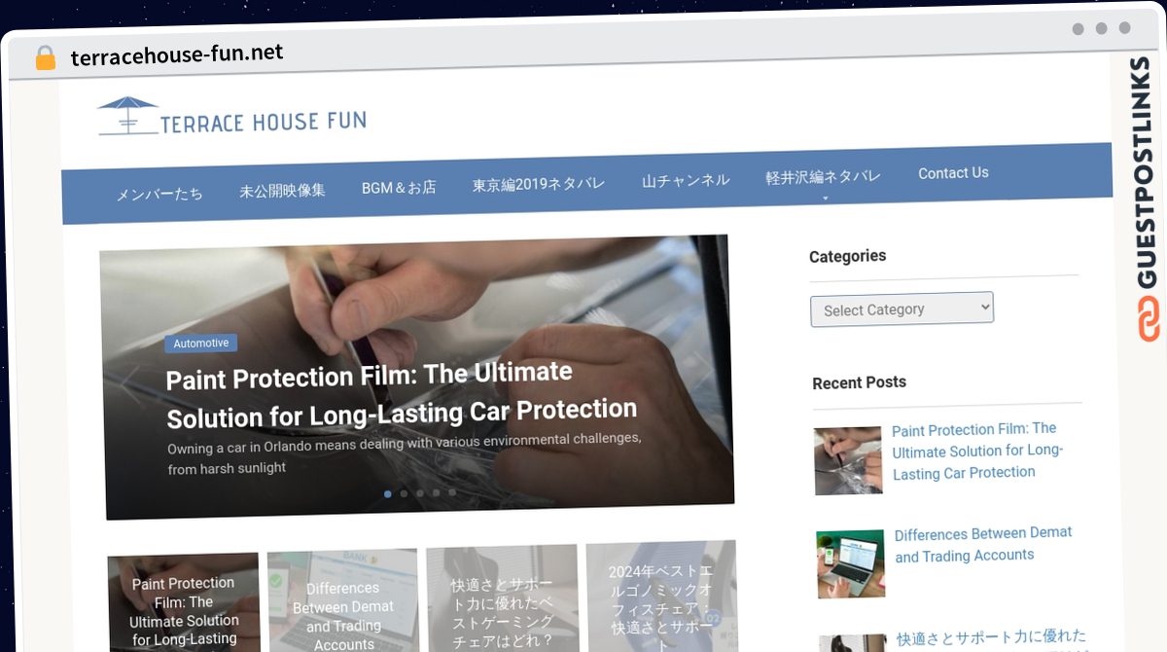
Task: Click the Automotive category tag
Action: tap(201, 344)
